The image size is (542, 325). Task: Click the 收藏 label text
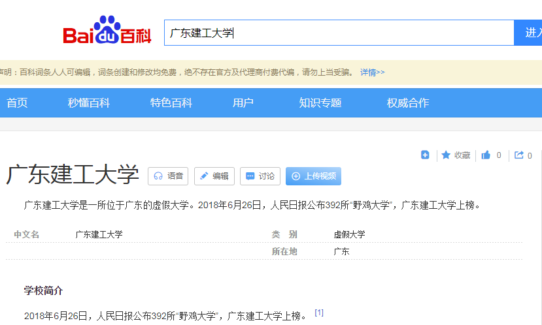click(462, 155)
